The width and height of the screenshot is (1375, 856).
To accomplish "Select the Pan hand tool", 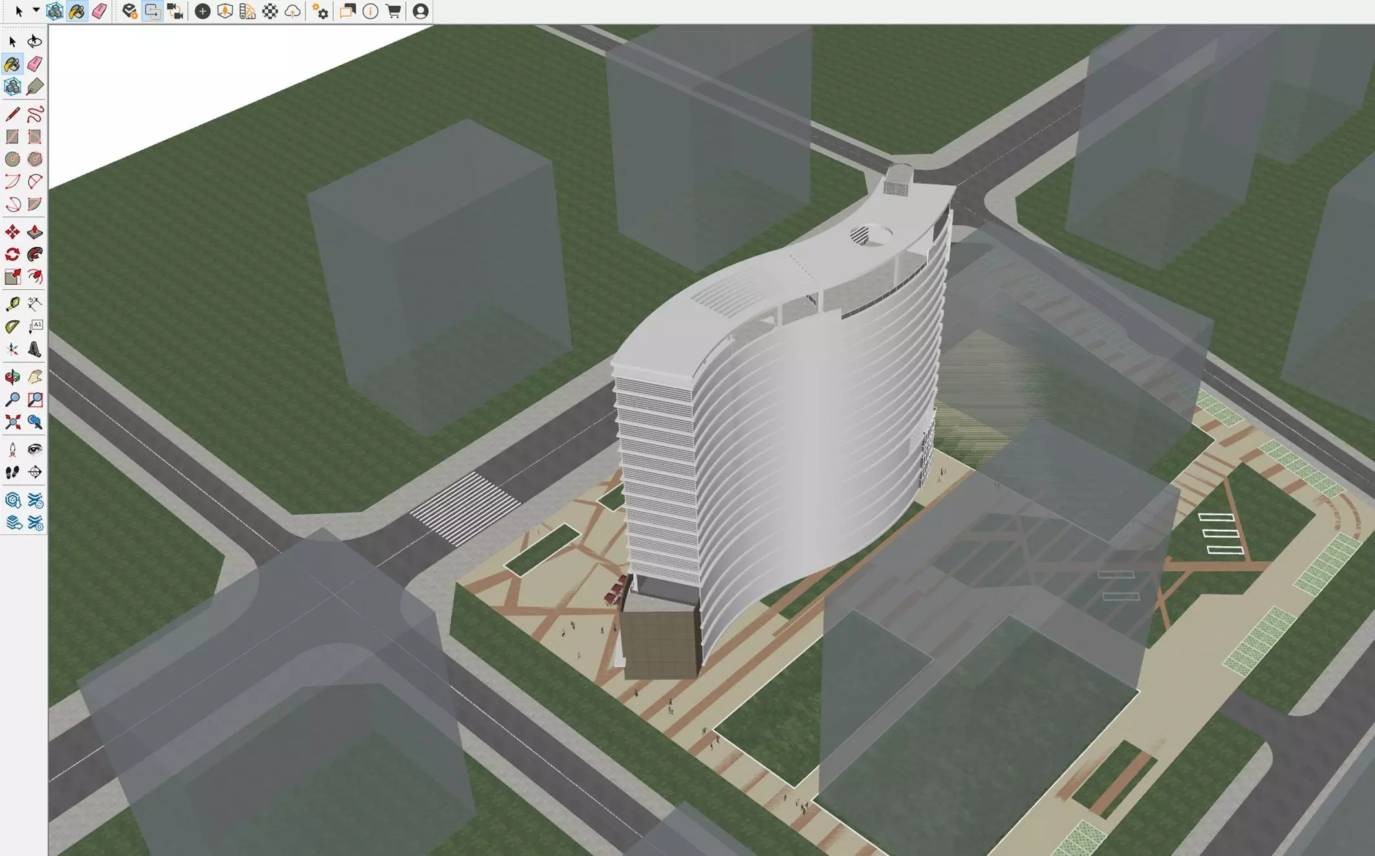I will 35,377.
